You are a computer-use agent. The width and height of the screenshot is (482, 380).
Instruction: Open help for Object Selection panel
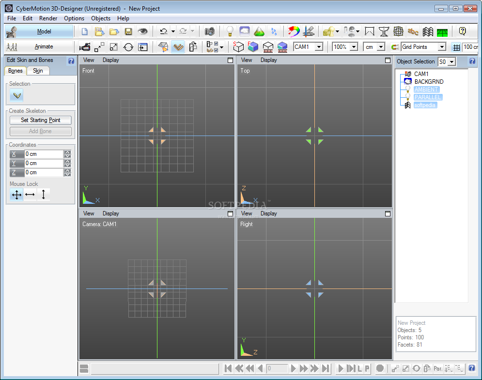click(x=472, y=61)
